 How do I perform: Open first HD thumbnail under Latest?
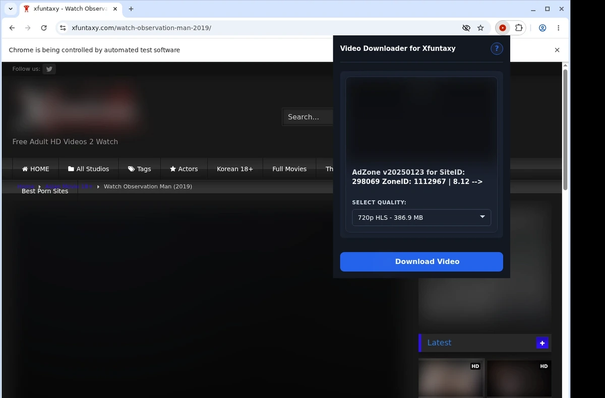click(x=451, y=378)
